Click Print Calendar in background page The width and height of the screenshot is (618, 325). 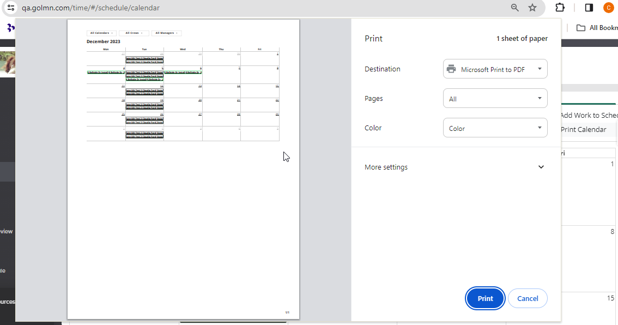583,129
